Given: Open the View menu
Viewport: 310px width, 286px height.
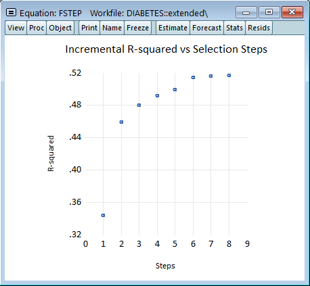Looking at the screenshot, I should tap(16, 28).
